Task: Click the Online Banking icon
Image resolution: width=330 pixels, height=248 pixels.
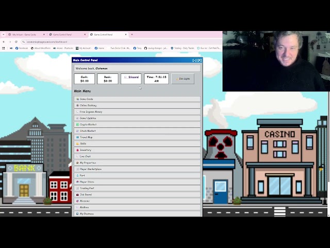Action: click(77, 105)
